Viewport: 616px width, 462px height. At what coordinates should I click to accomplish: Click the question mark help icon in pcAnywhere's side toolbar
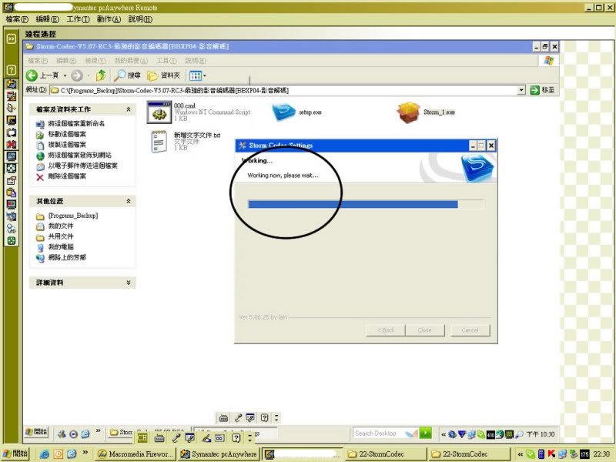(x=11, y=70)
